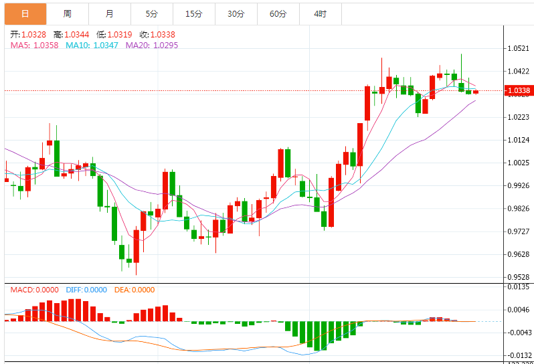Image resolution: width=534 pixels, height=364 pixels.
Task: Click the low price 低:1.0319
Action: (x=114, y=34)
